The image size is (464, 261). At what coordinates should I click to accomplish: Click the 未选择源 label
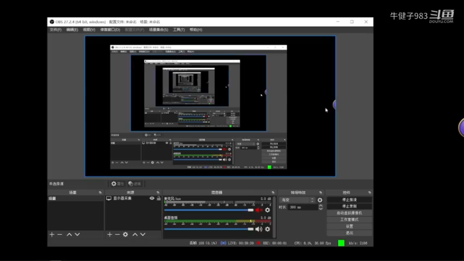tap(56, 184)
